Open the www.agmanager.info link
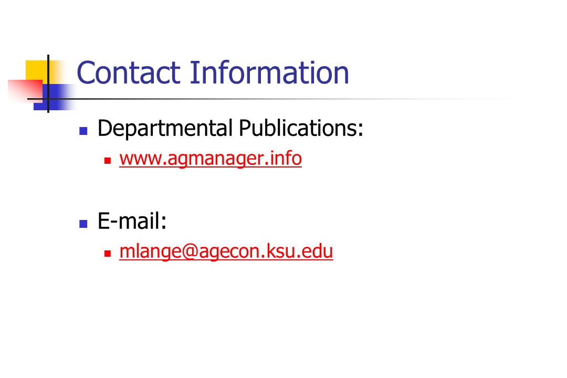567x378 pixels. [x=211, y=159]
